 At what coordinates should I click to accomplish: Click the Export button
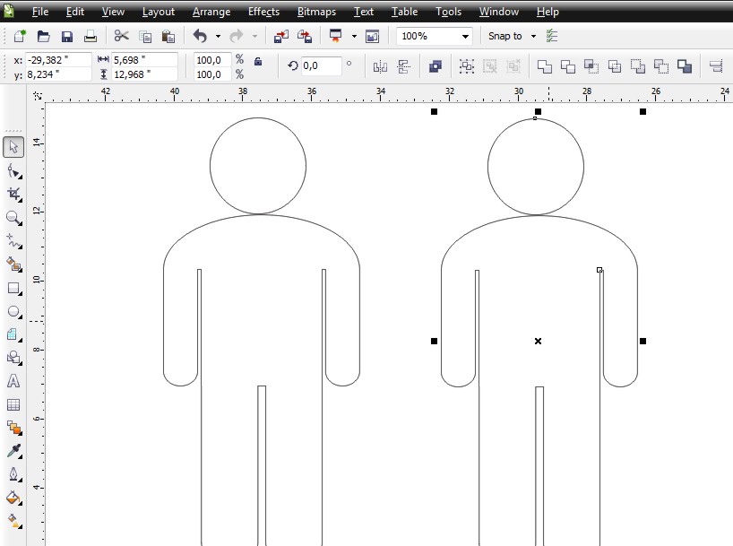304,36
